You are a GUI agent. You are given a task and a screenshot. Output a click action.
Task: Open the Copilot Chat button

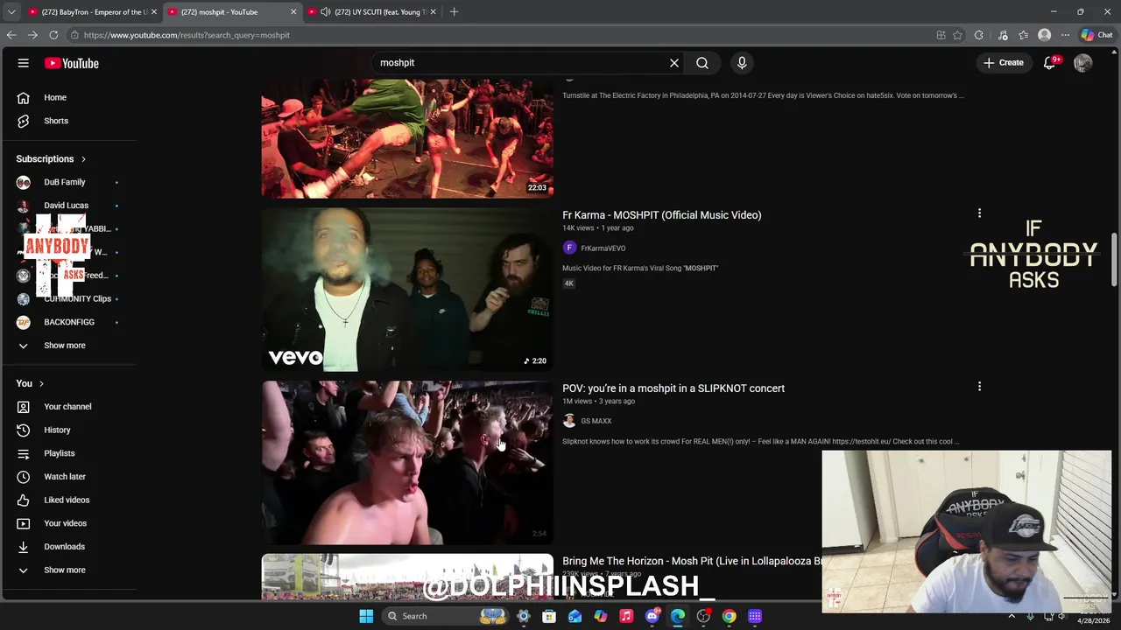(x=1096, y=35)
